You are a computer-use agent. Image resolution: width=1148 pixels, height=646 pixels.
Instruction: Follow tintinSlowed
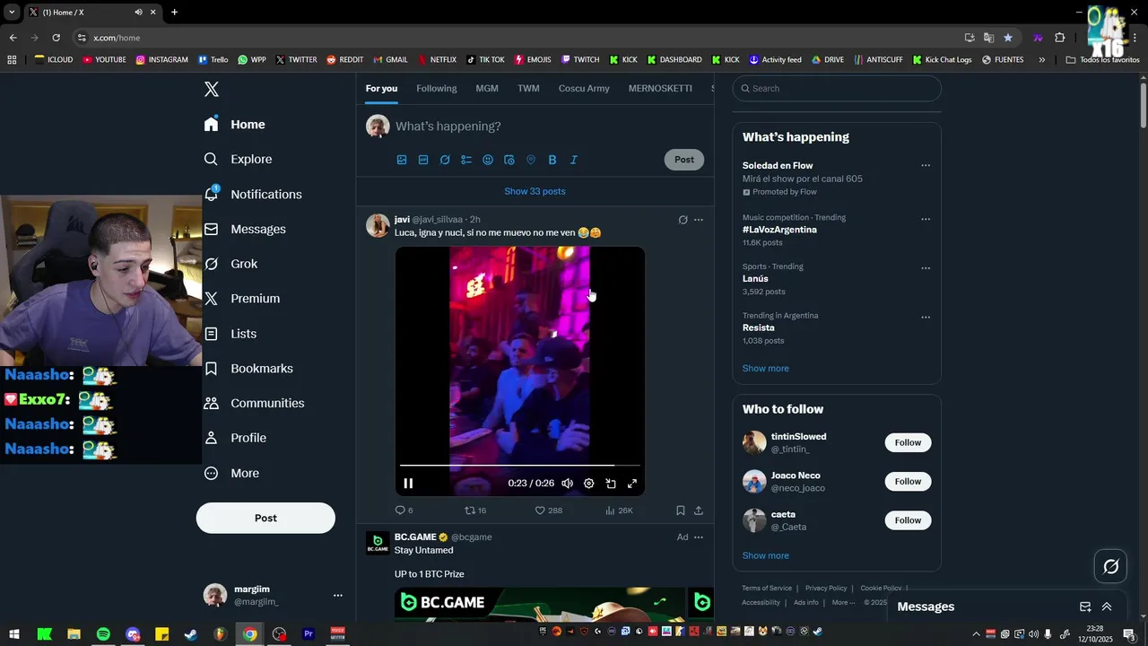click(x=908, y=442)
